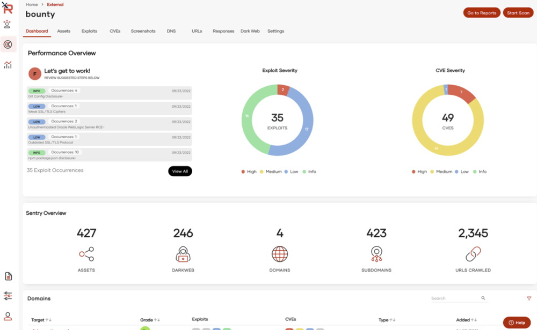Image resolution: width=537 pixels, height=330 pixels.
Task: Sort Domains table by Type
Action: (x=387, y=320)
